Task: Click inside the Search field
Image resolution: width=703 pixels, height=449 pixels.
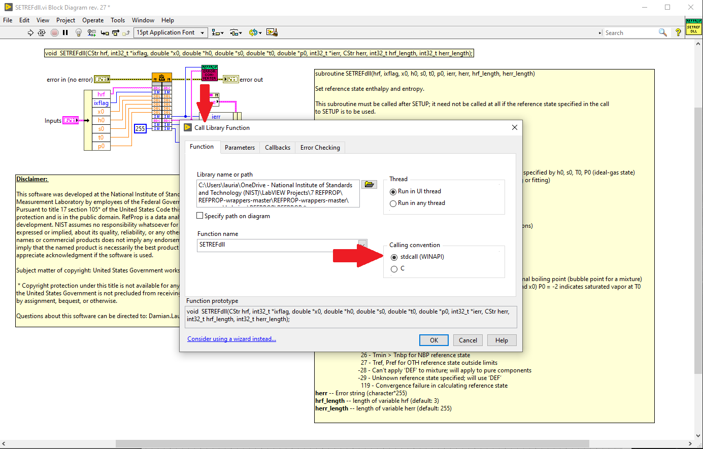Action: click(629, 32)
